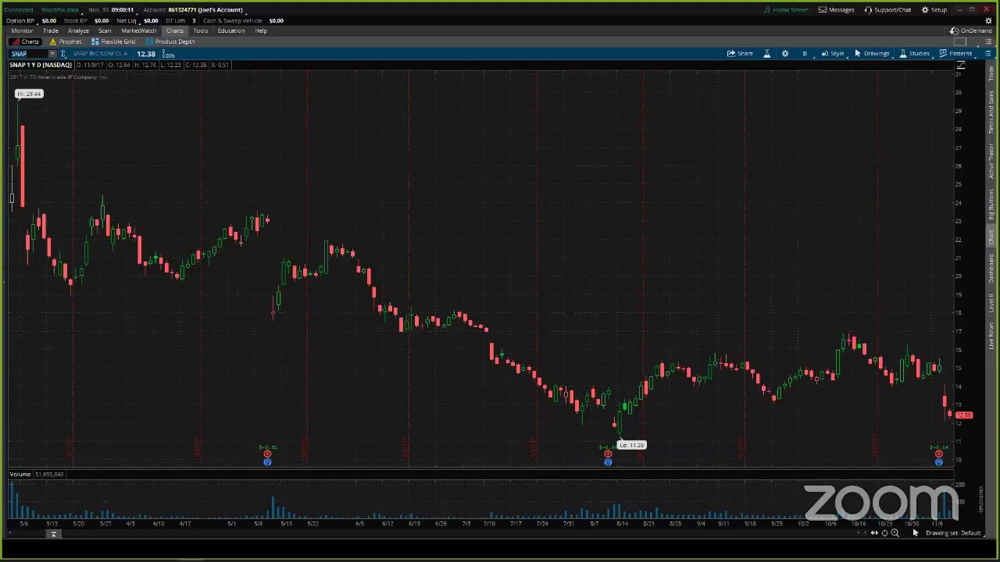Click the Share chart button
The height and width of the screenshot is (562, 1000).
click(740, 53)
